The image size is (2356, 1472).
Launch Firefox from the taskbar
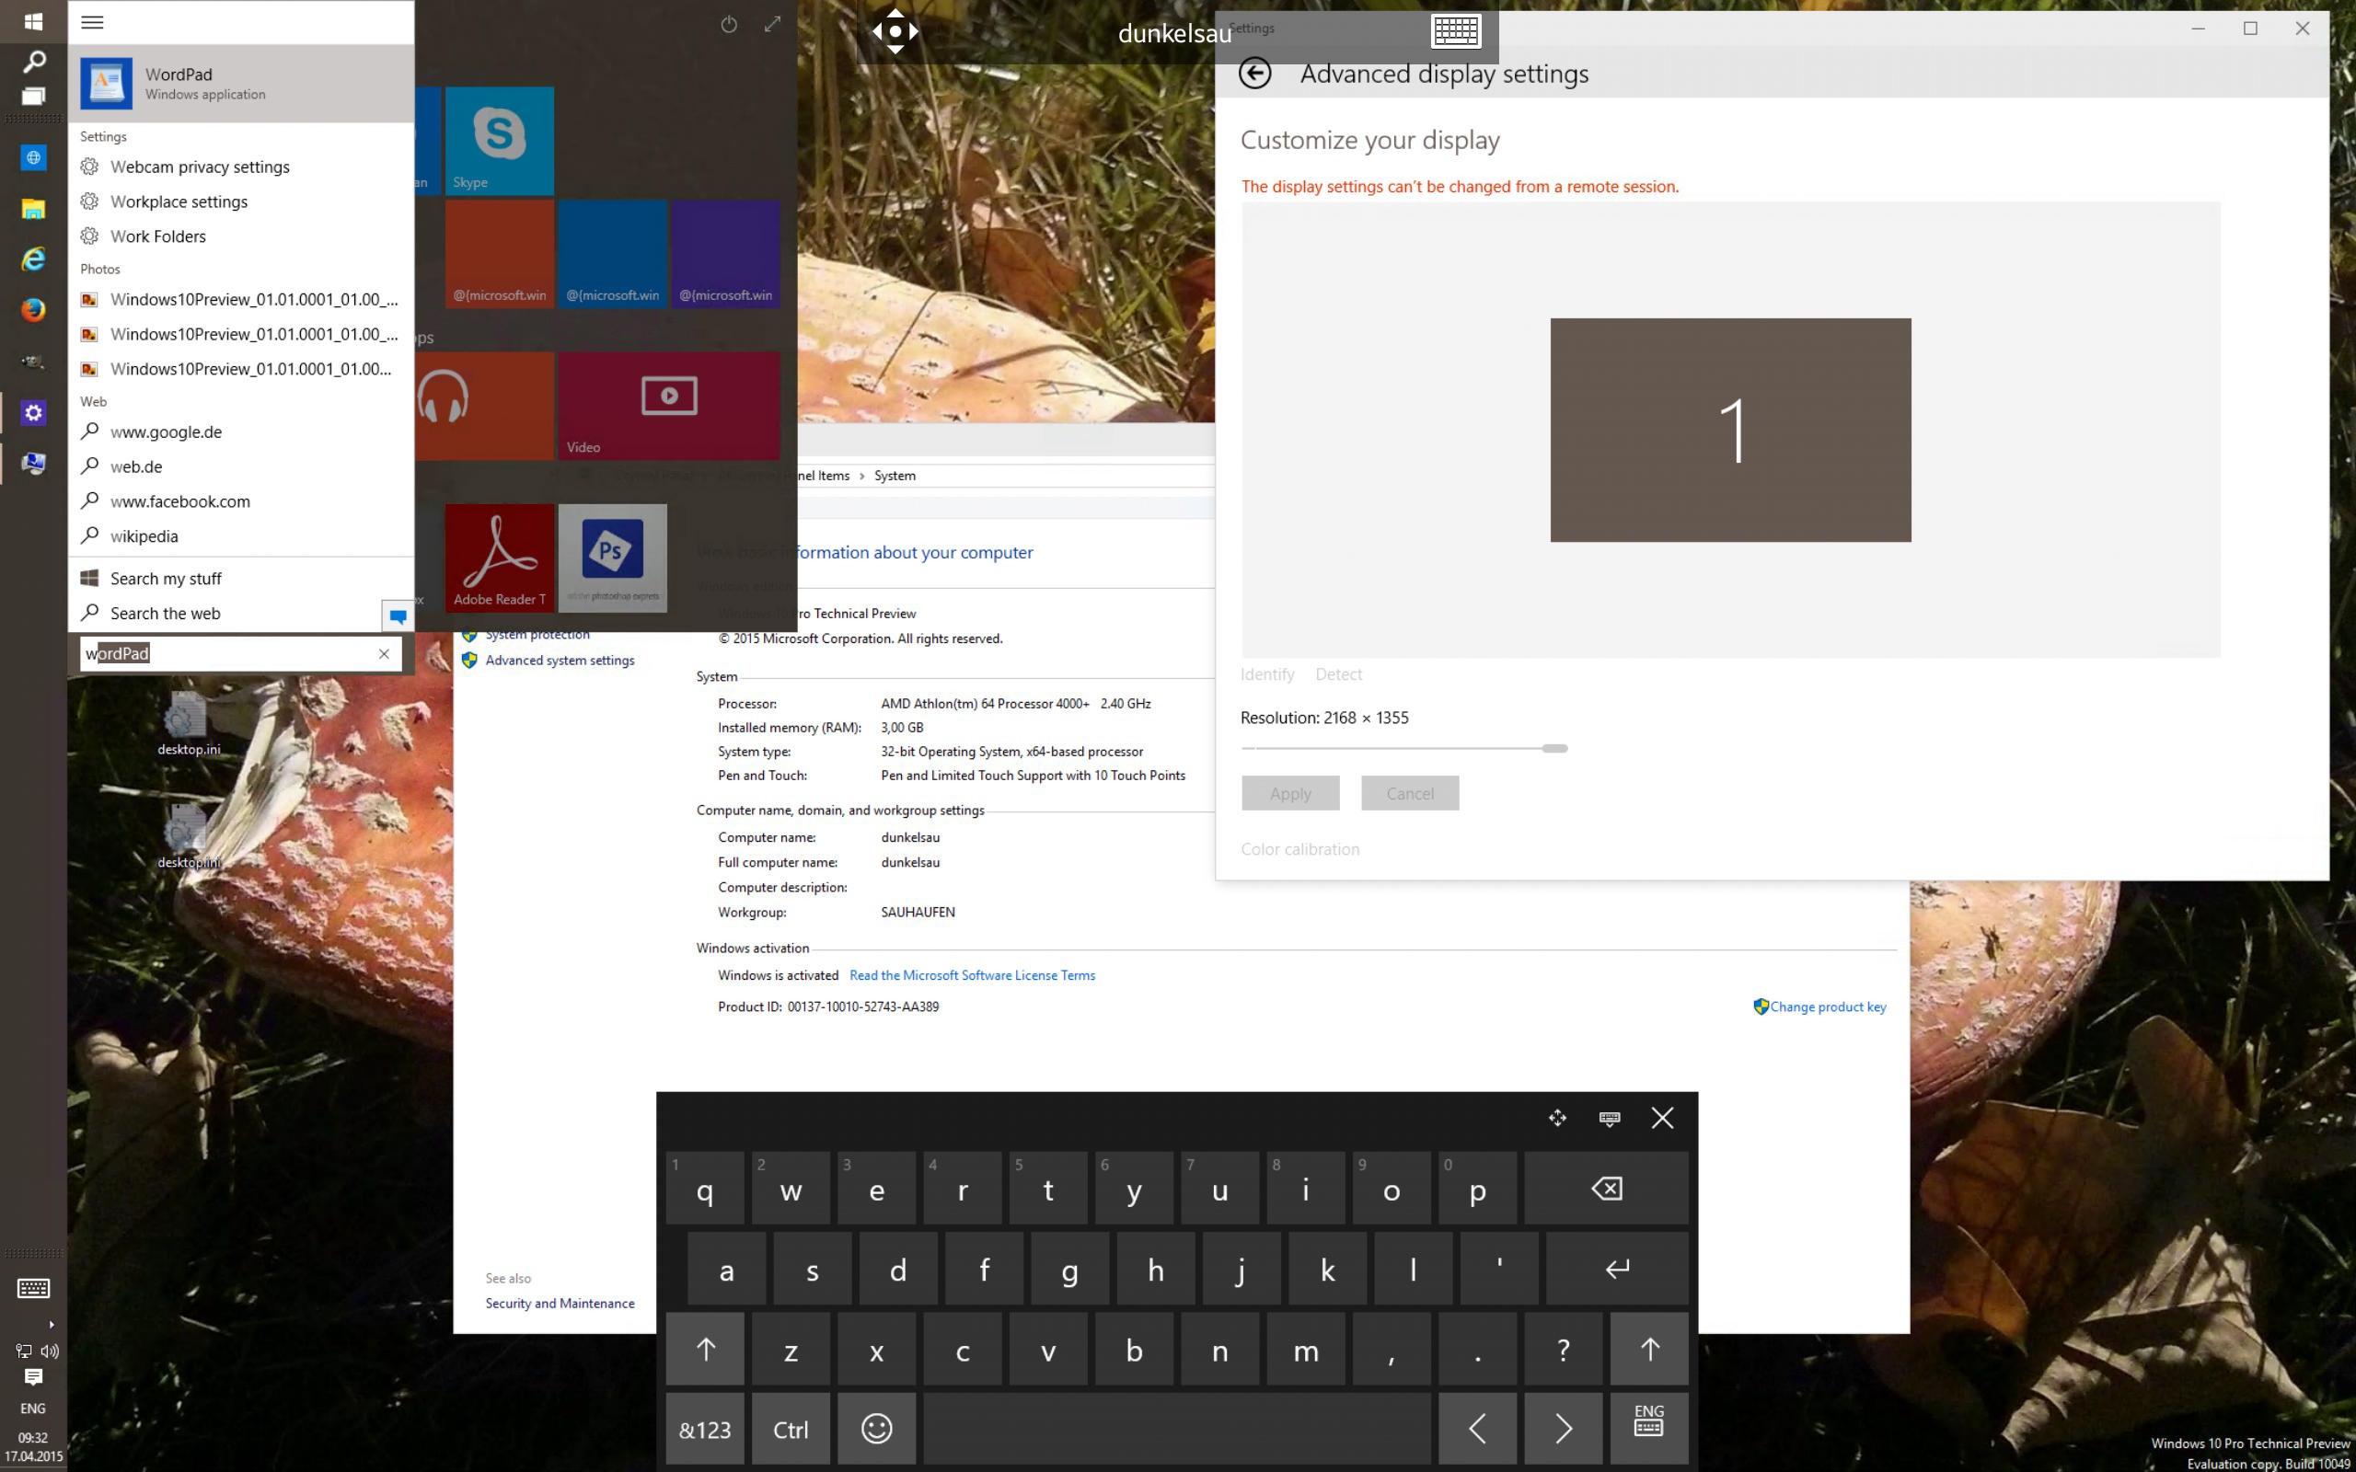point(33,310)
